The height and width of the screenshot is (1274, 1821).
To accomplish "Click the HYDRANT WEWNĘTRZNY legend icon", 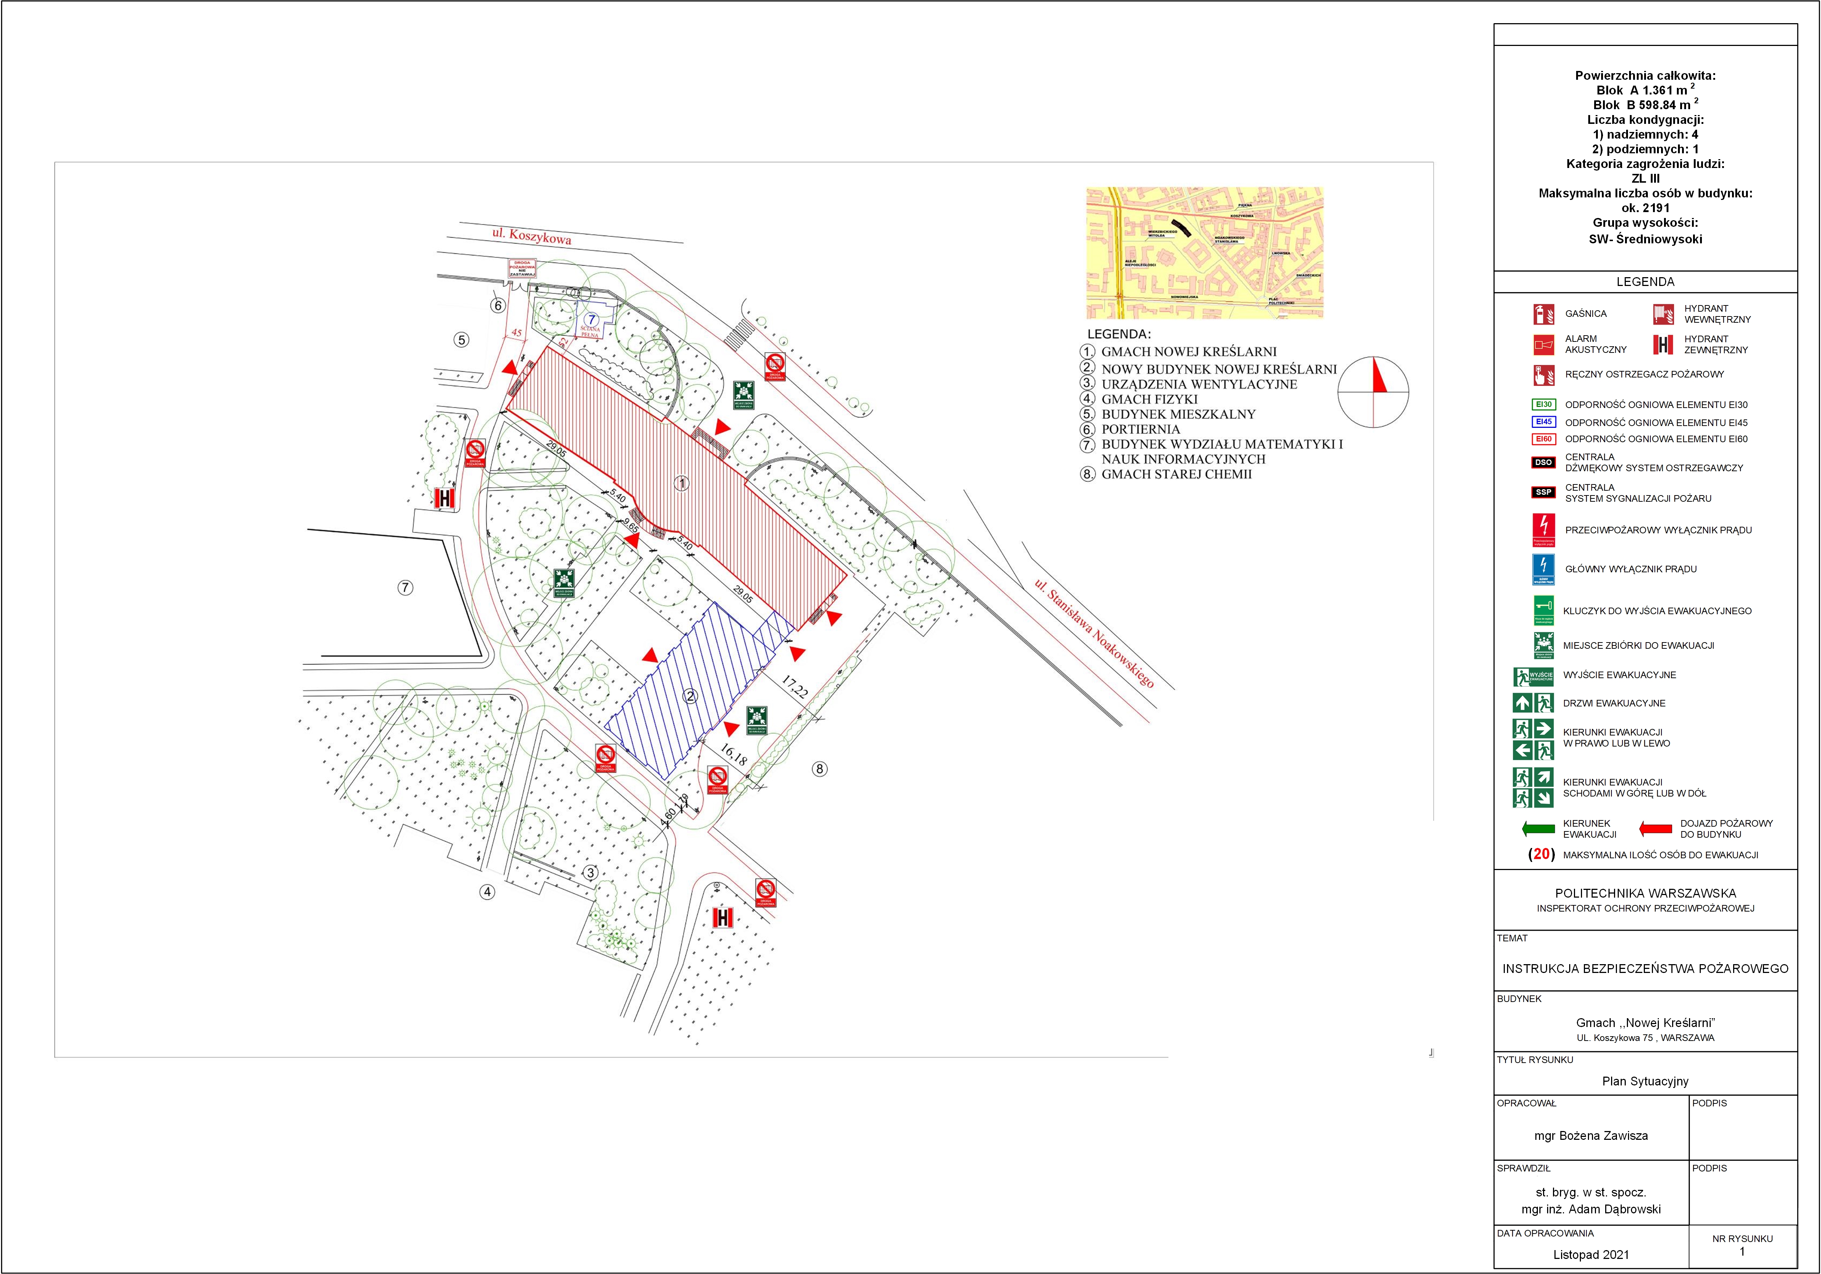I will [1663, 314].
